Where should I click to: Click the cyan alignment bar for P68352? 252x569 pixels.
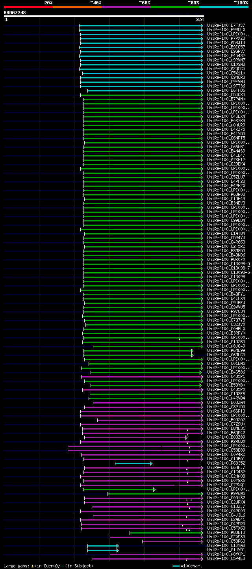(133, 463)
